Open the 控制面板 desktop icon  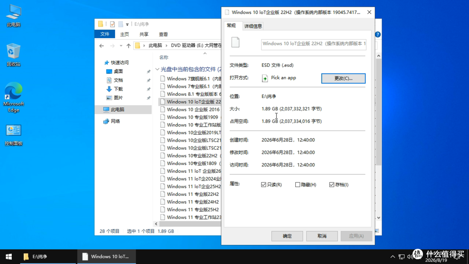coord(13,135)
